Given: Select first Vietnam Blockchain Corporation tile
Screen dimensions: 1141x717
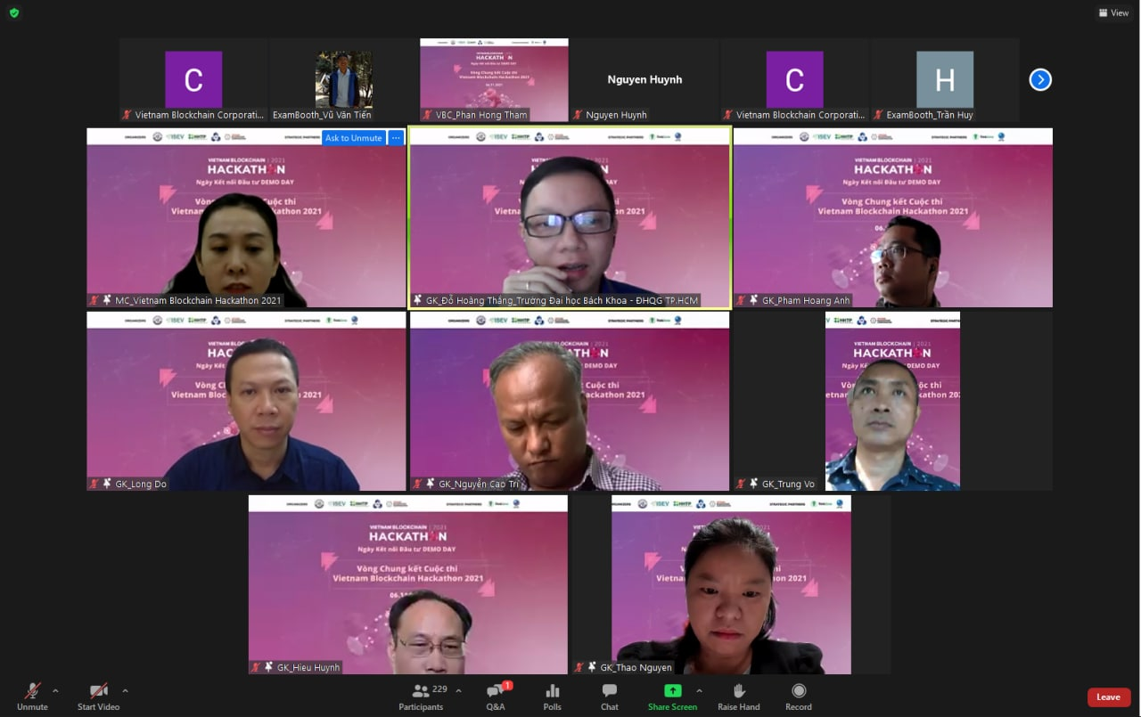Looking at the screenshot, I should point(193,80).
